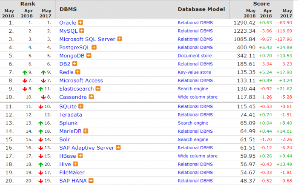Follow the Microsoft Access link
The image size is (298, 185).
point(81,80)
